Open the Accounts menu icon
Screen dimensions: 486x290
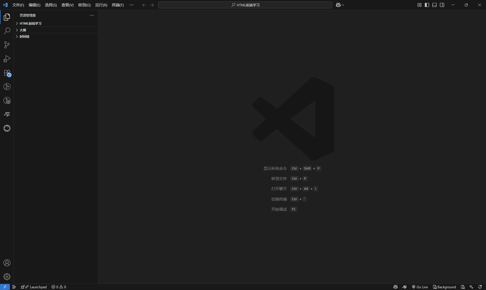7,263
